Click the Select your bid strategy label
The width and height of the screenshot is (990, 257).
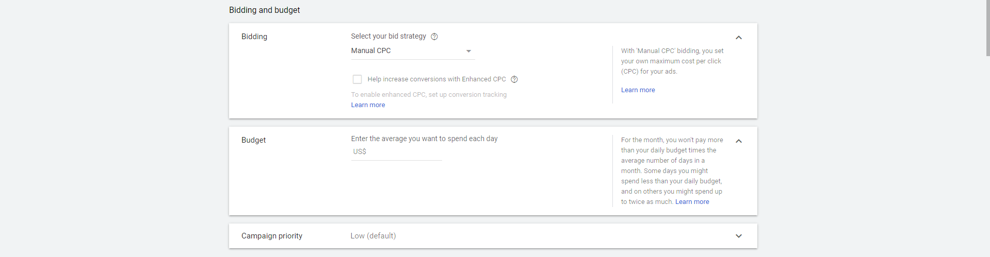coord(388,36)
